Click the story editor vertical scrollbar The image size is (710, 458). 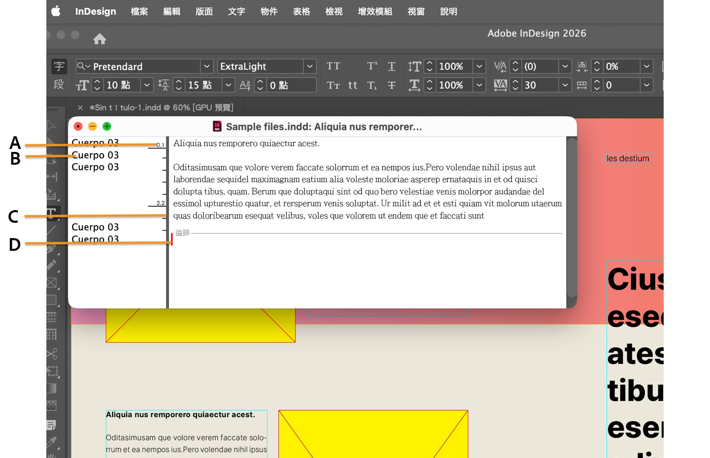click(572, 217)
